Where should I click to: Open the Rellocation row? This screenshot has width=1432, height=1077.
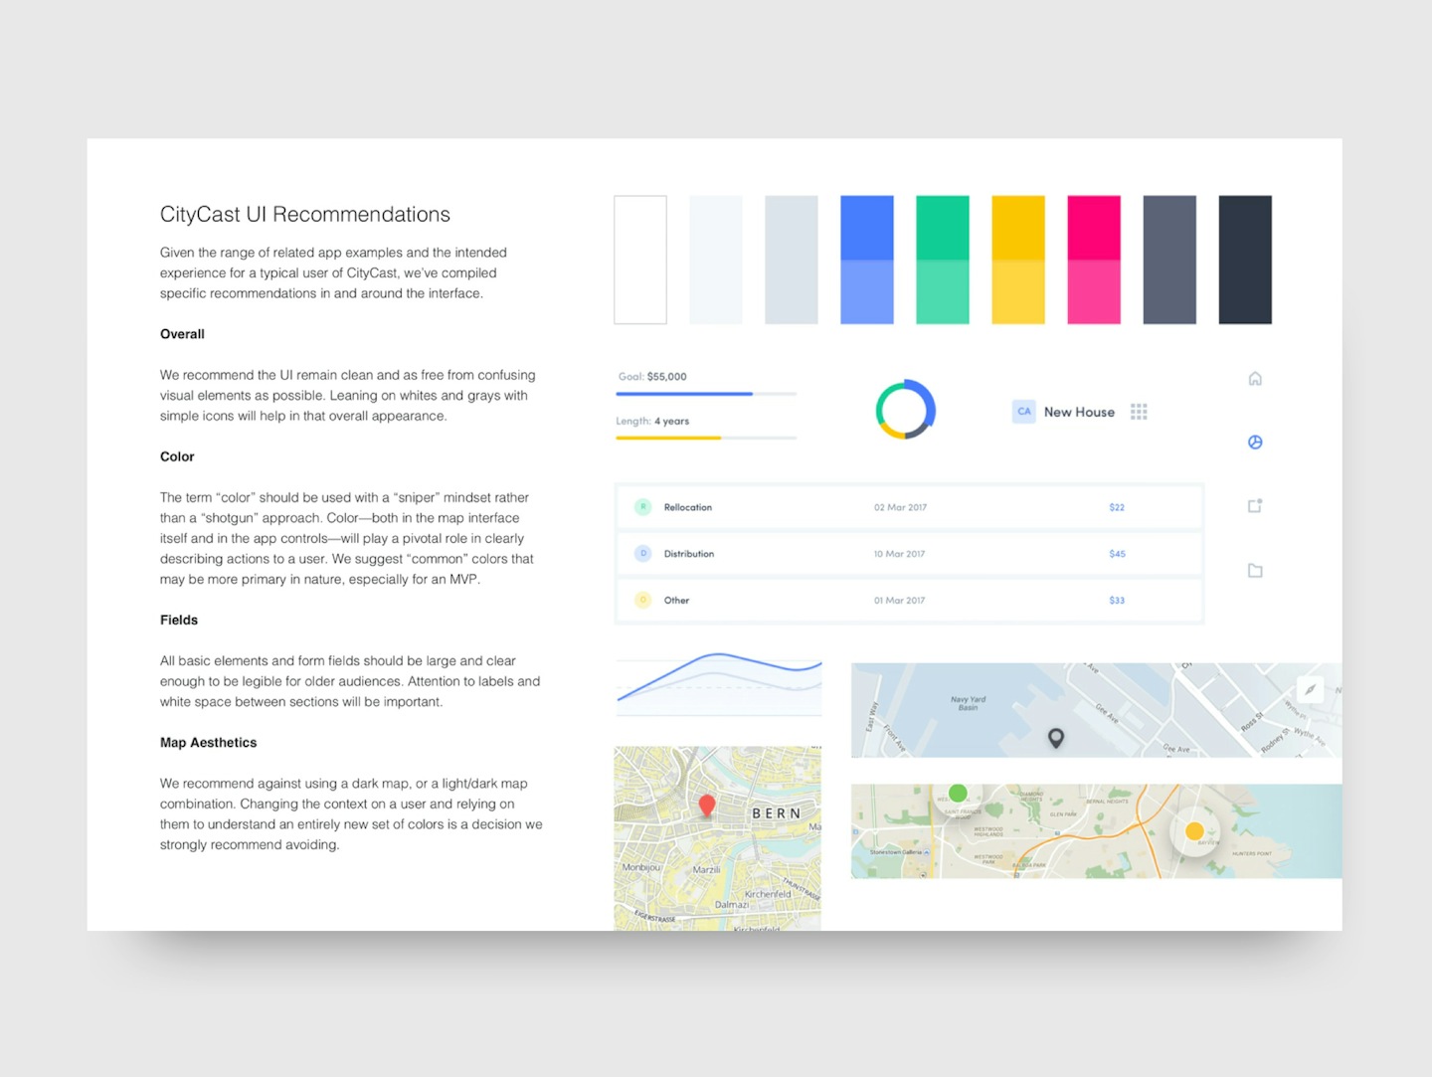(x=909, y=507)
